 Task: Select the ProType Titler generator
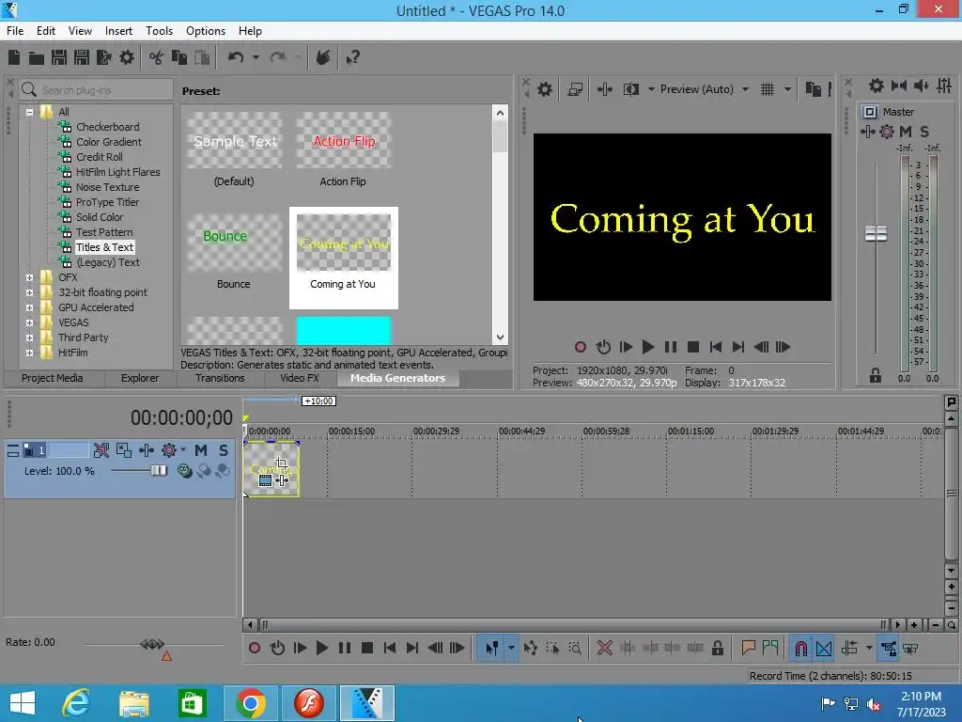click(x=107, y=202)
